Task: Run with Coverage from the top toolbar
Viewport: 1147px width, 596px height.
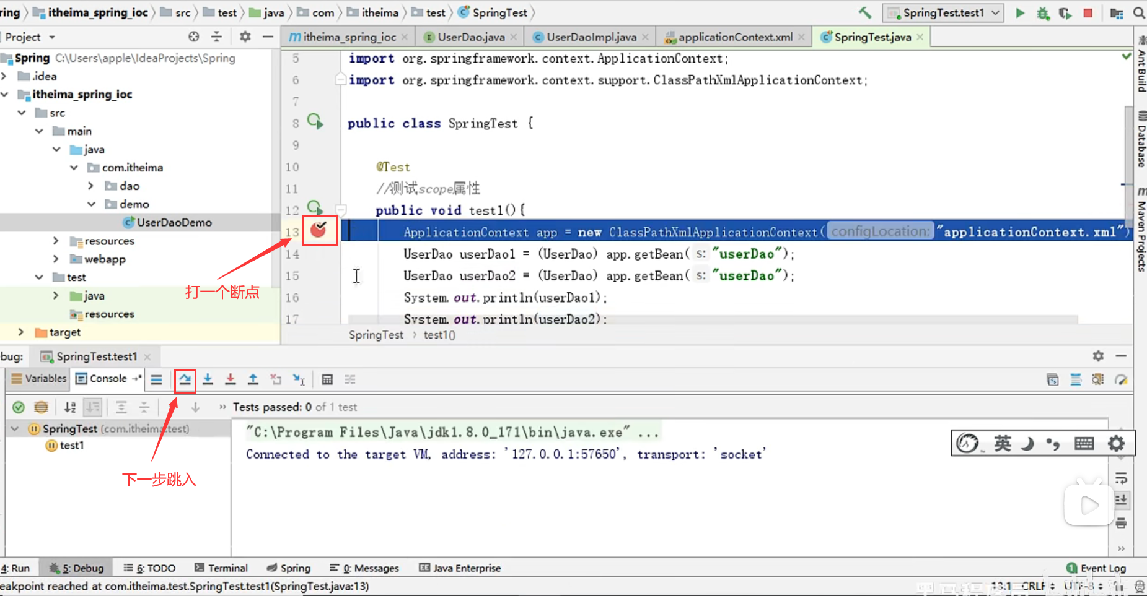Action: 1065,13
